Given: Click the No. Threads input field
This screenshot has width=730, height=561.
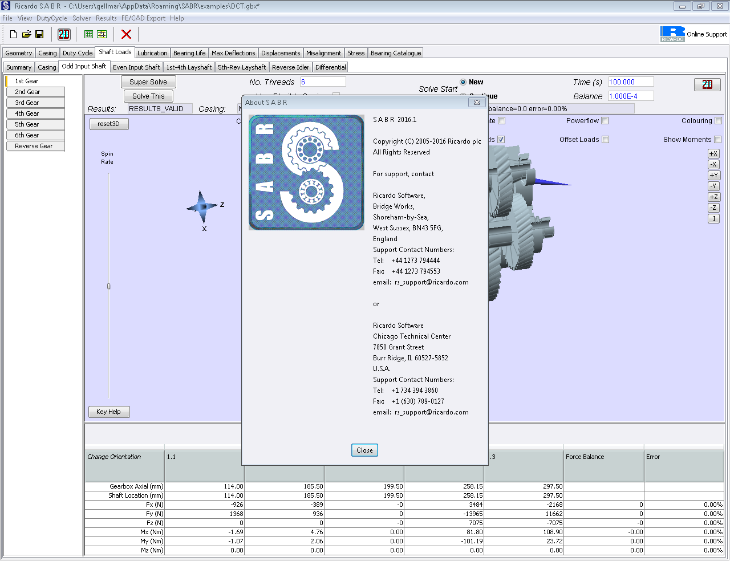Looking at the screenshot, I should [323, 82].
